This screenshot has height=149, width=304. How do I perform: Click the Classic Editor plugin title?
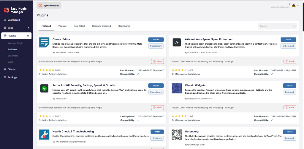pyautogui.click(x=61, y=39)
